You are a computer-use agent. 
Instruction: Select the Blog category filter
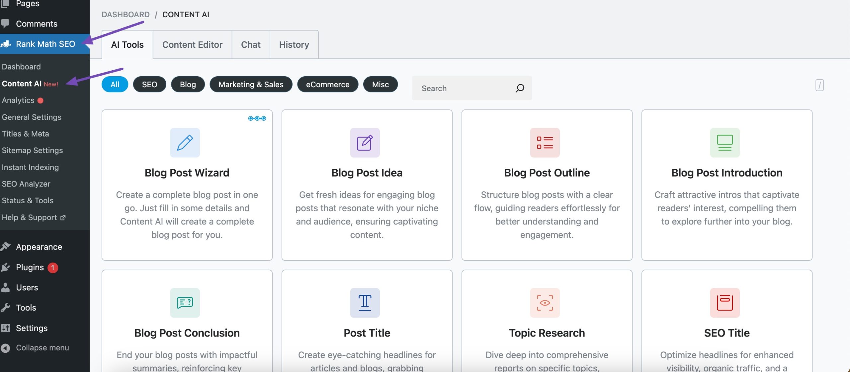pyautogui.click(x=188, y=84)
